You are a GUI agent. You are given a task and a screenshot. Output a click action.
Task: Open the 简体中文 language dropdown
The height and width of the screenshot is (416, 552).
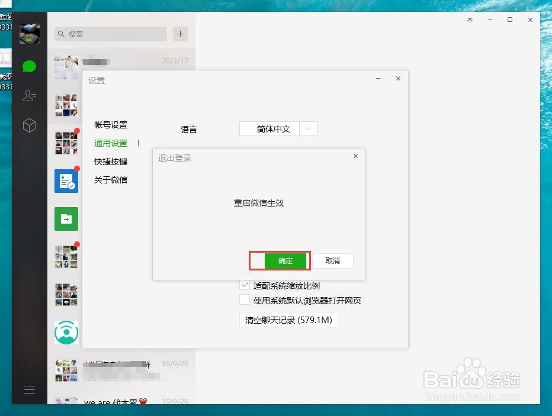pyautogui.click(x=273, y=128)
